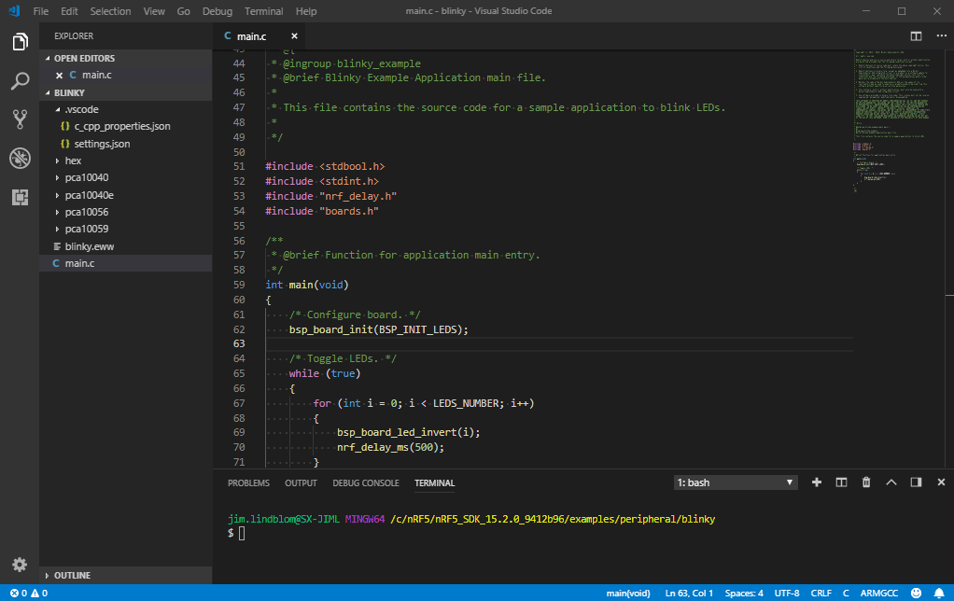The image size is (954, 601).
Task: Click the errors count in status bar
Action: (x=19, y=594)
